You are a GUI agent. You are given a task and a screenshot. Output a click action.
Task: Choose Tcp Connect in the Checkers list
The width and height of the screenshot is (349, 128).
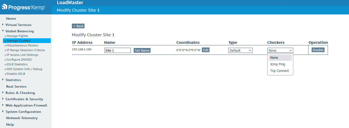tap(280, 71)
